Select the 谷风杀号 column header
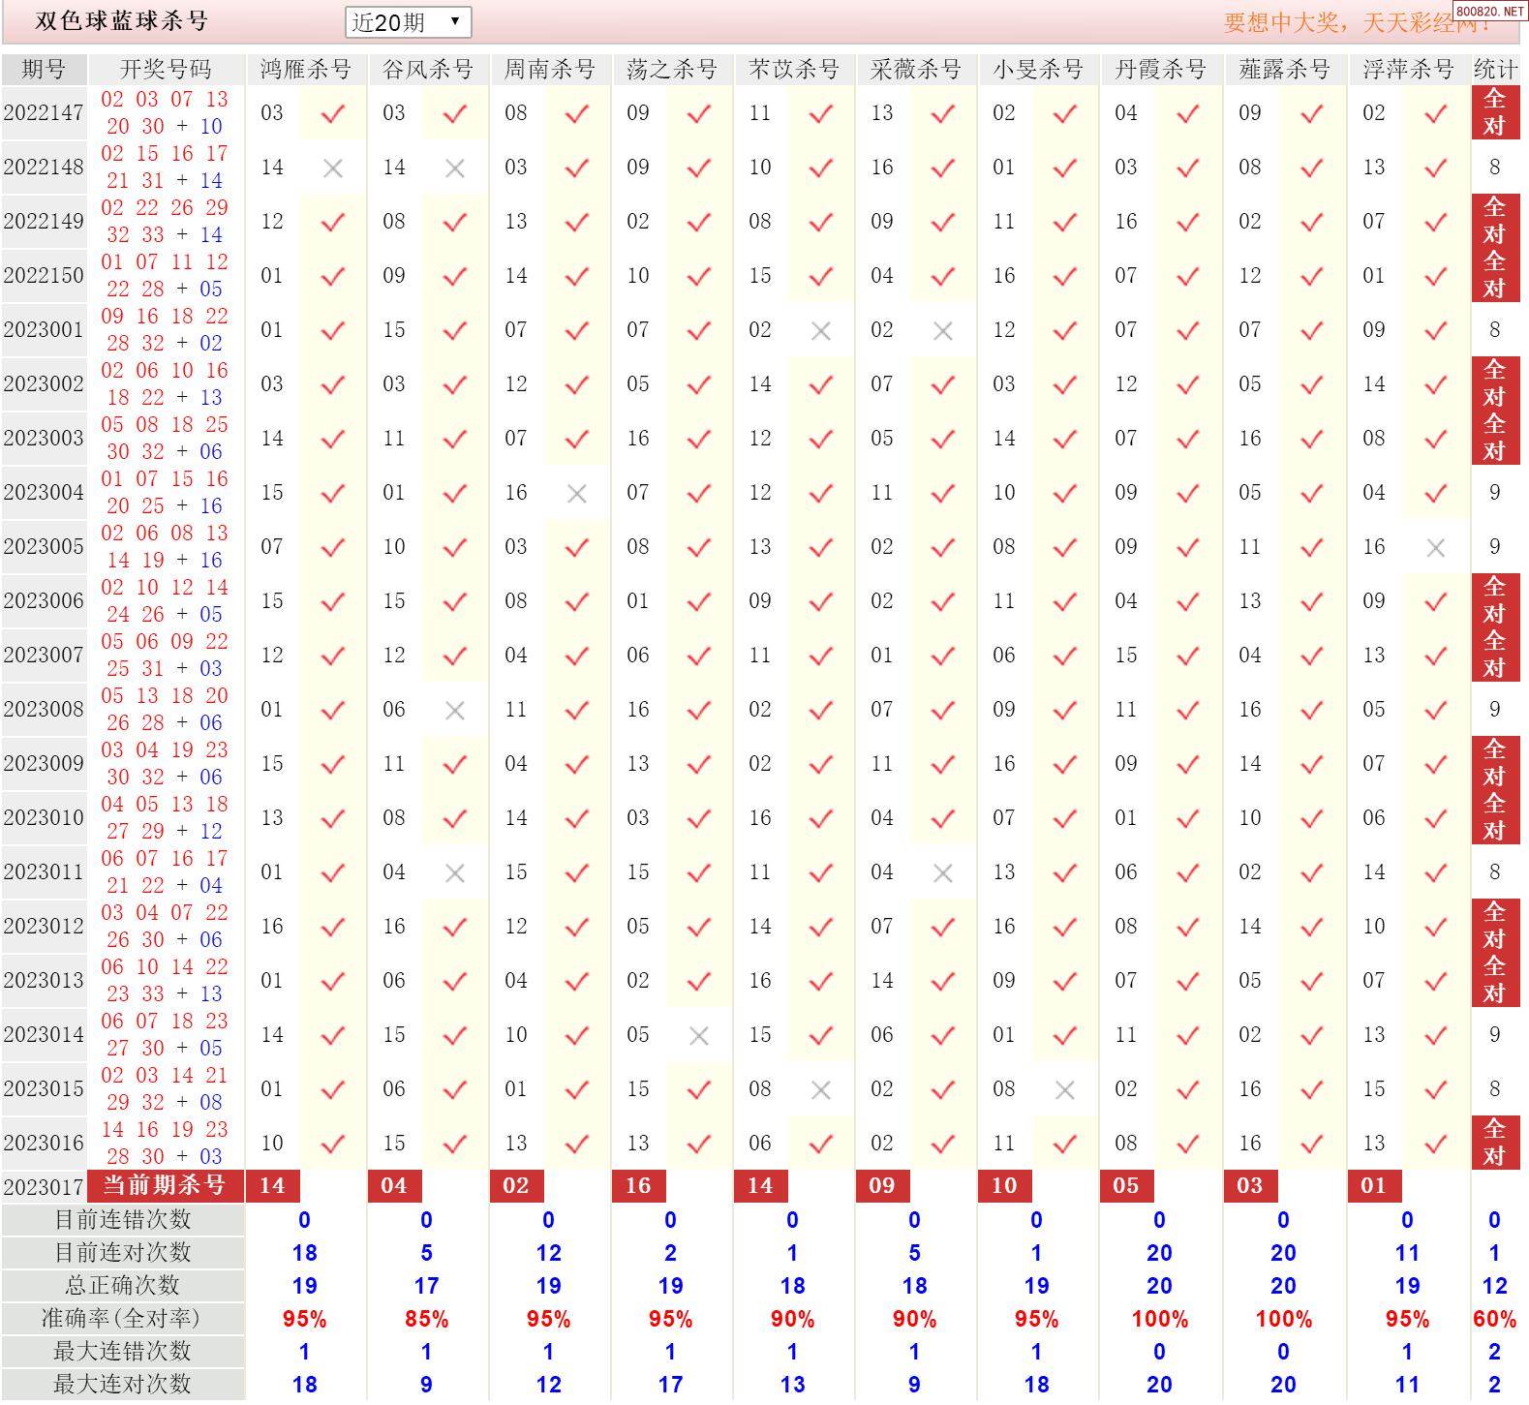This screenshot has width=1529, height=1405. (x=427, y=69)
